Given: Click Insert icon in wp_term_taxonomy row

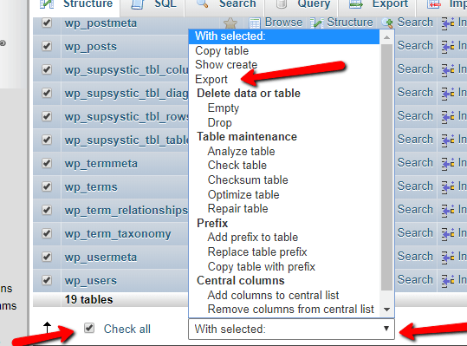Looking at the screenshot, I should click(x=448, y=233).
